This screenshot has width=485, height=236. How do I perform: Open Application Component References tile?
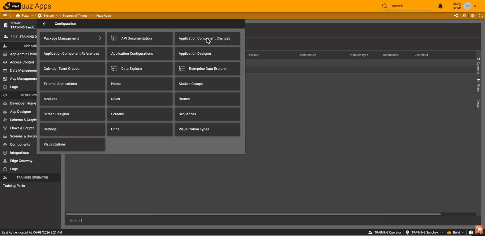(x=72, y=53)
